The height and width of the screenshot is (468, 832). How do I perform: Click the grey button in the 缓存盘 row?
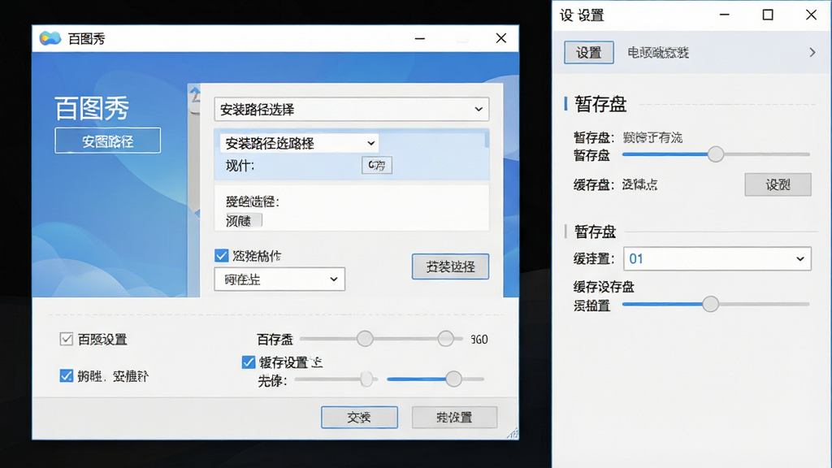(x=778, y=184)
